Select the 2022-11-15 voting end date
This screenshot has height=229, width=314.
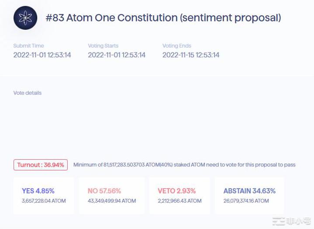191,55
